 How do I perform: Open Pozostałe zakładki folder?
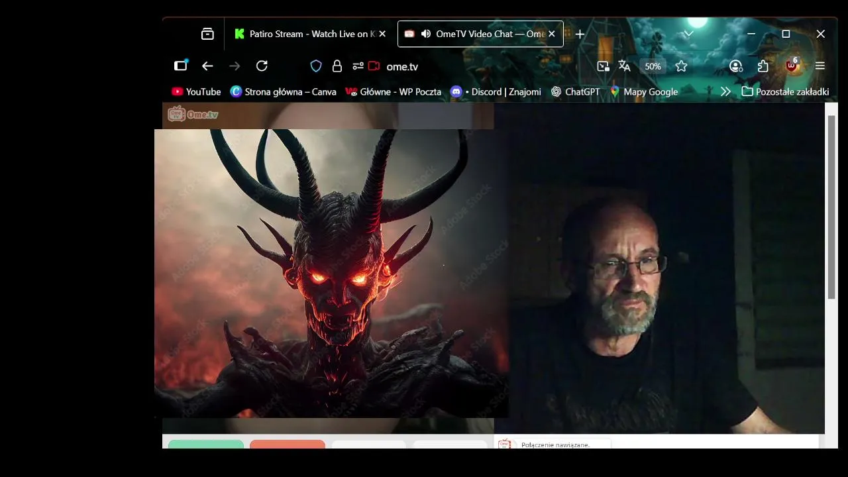click(785, 92)
